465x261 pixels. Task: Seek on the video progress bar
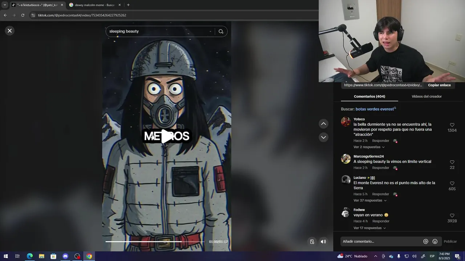(155, 241)
